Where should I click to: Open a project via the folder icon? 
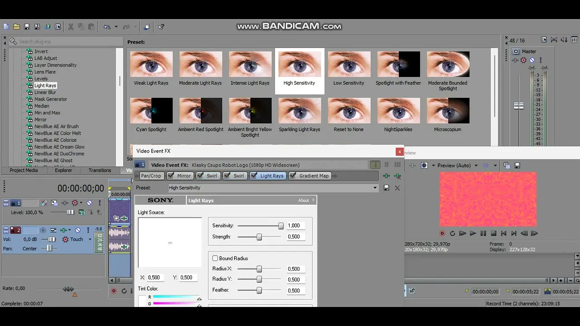(16, 27)
